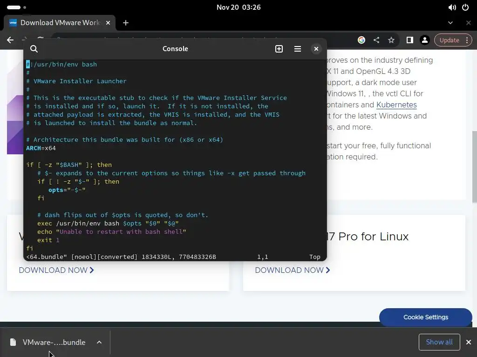Click the 'Pro for Linux' heading
Image resolution: width=477 pixels, height=357 pixels.
point(373,237)
